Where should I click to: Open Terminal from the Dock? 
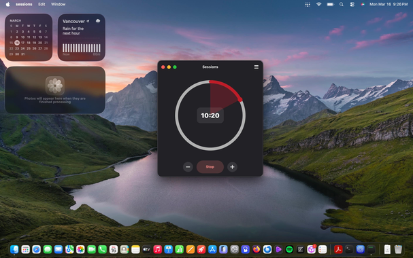(x=349, y=249)
